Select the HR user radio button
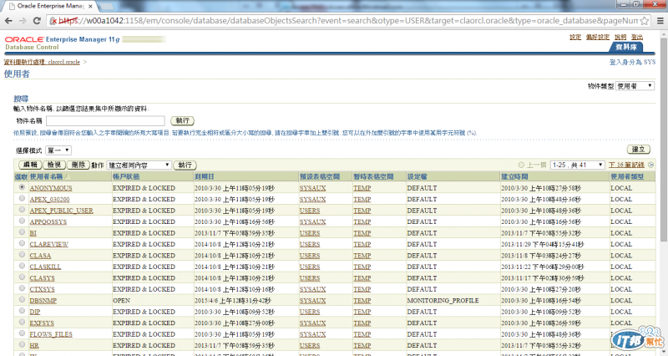Screen dimensions: 668x356 coord(22,344)
